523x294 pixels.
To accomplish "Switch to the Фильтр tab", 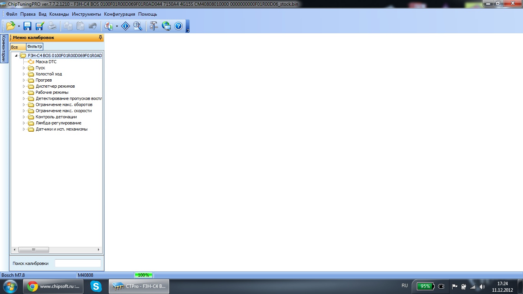I will (34, 46).
